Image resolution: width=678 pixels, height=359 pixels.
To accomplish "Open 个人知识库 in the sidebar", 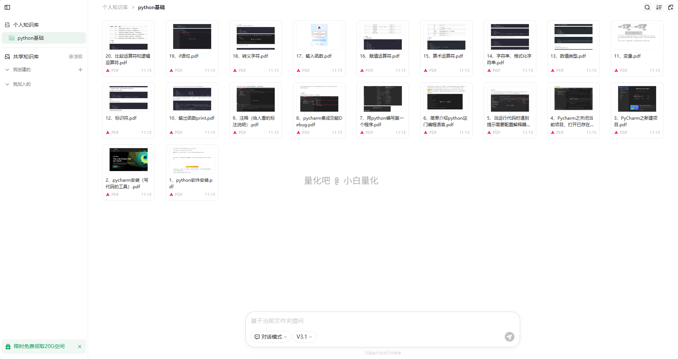I will tap(26, 25).
